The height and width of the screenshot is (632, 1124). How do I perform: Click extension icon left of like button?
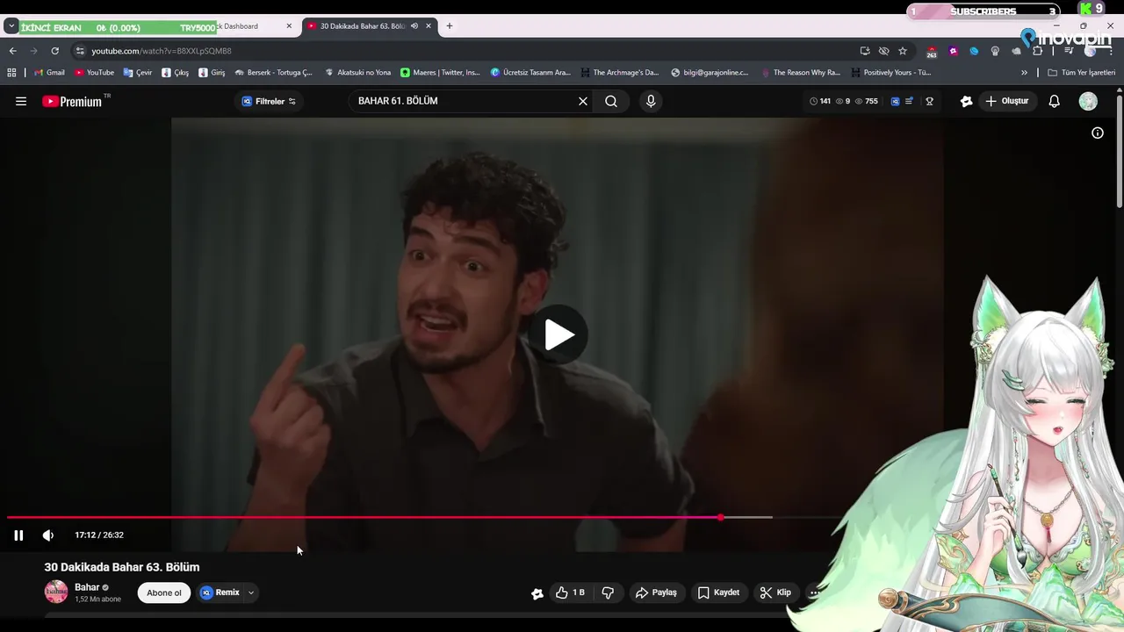click(x=537, y=593)
